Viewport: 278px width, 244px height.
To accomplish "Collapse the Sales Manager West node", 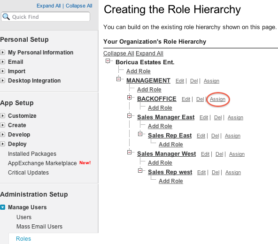I will click(129, 152).
